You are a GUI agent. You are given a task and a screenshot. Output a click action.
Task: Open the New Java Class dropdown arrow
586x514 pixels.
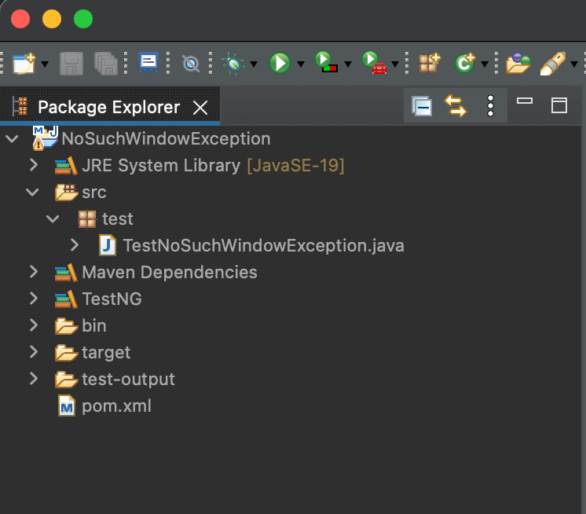tap(485, 64)
